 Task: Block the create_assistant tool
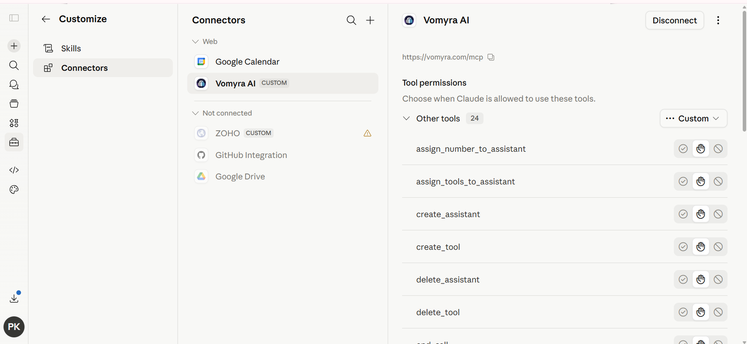718,214
